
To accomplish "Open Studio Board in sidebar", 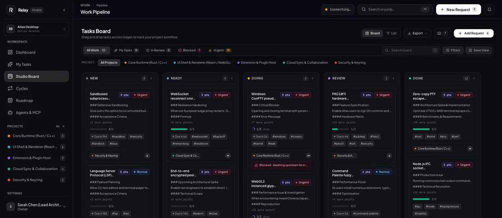I will [x=36, y=76].
